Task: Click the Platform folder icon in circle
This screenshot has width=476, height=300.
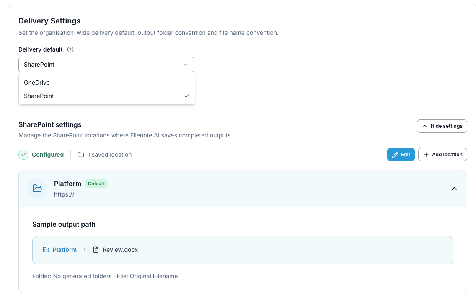Action: coord(37,189)
